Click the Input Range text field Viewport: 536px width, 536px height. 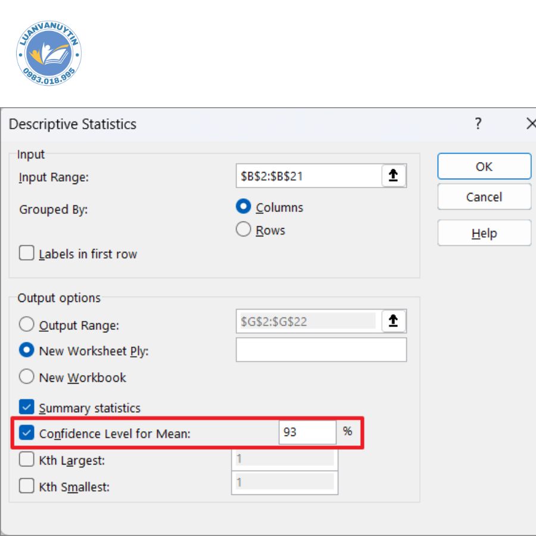click(308, 176)
